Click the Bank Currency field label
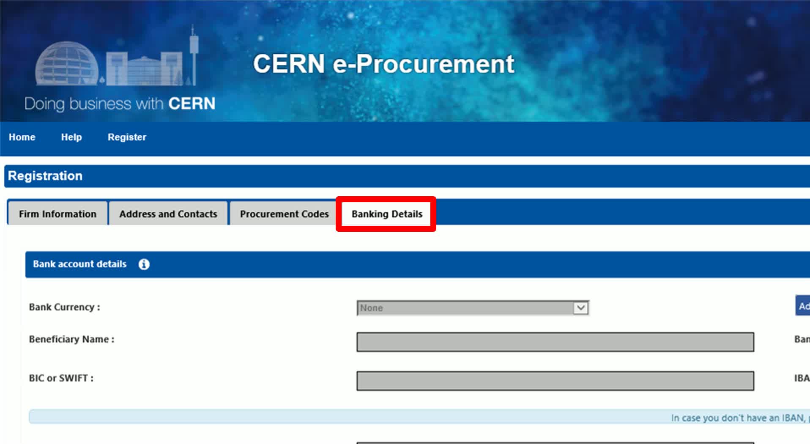 (64, 307)
